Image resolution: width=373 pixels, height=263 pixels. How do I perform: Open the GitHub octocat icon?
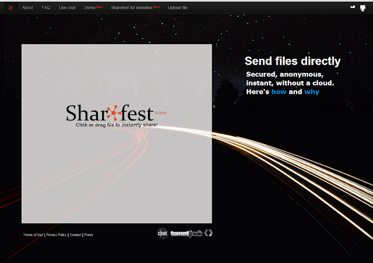363,8
